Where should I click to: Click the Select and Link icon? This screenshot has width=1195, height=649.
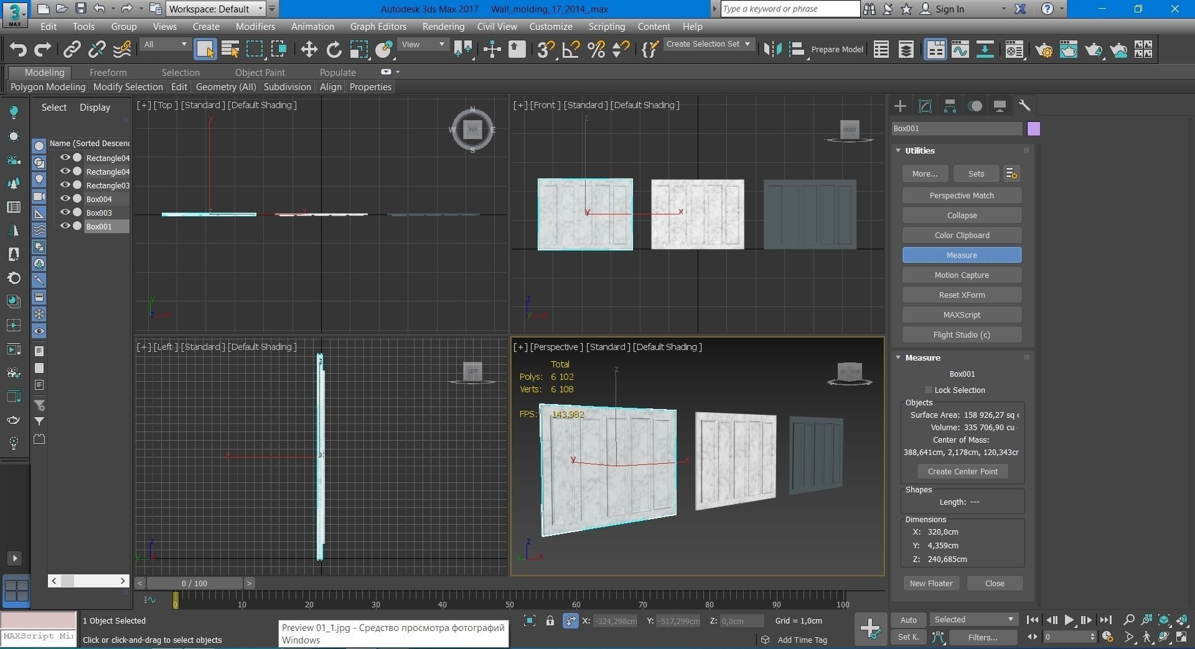point(72,50)
